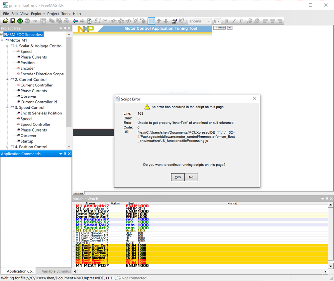Align text right
This screenshot has width=334, height=281.
pyautogui.click(x=280, y=21)
